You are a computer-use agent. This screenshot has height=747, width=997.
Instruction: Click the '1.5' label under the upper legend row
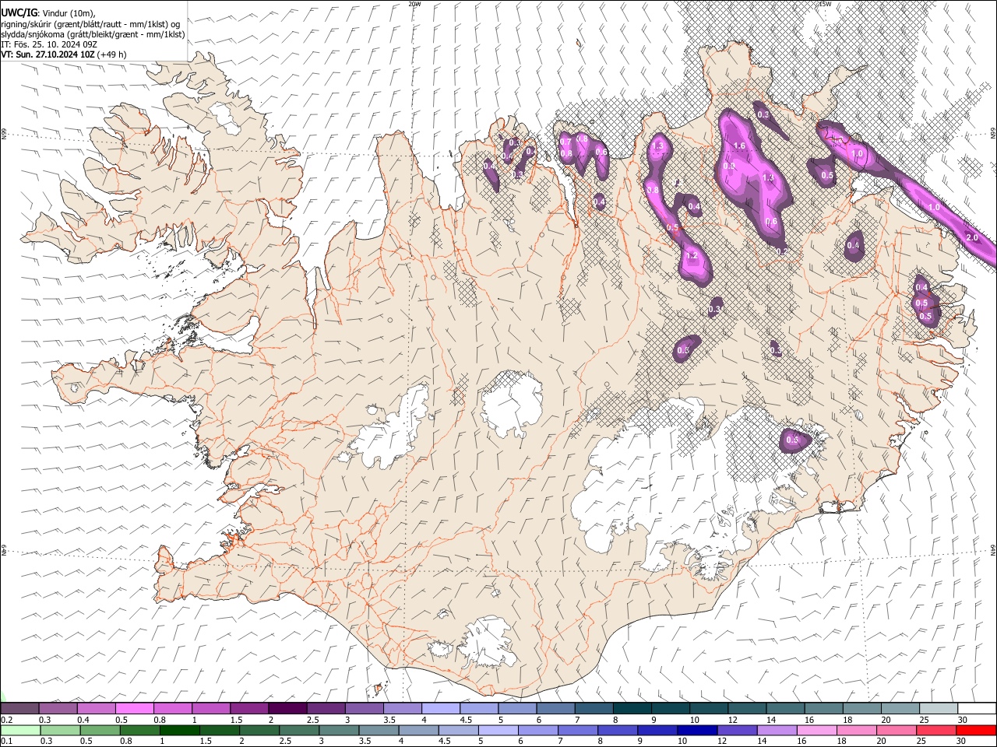(236, 721)
